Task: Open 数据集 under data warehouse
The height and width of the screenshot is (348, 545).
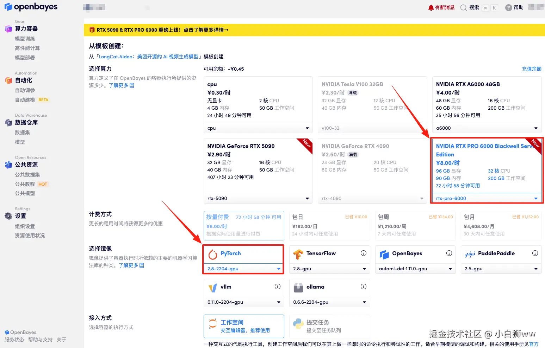Action: (x=23, y=133)
